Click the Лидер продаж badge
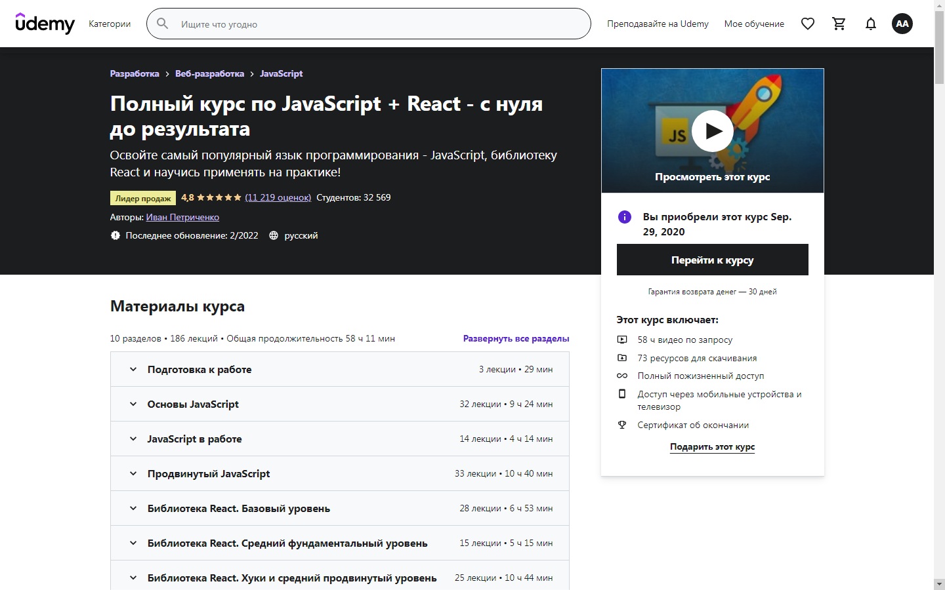 point(143,198)
